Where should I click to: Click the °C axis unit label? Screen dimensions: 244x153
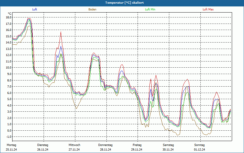[x=10, y=14]
